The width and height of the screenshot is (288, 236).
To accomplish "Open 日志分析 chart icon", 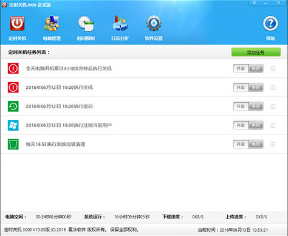I will [x=120, y=24].
